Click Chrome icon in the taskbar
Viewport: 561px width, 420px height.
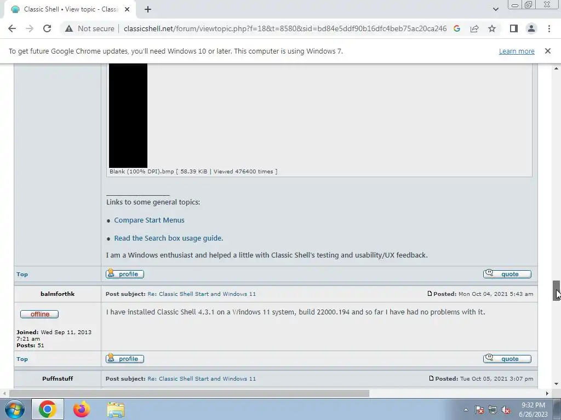48,409
